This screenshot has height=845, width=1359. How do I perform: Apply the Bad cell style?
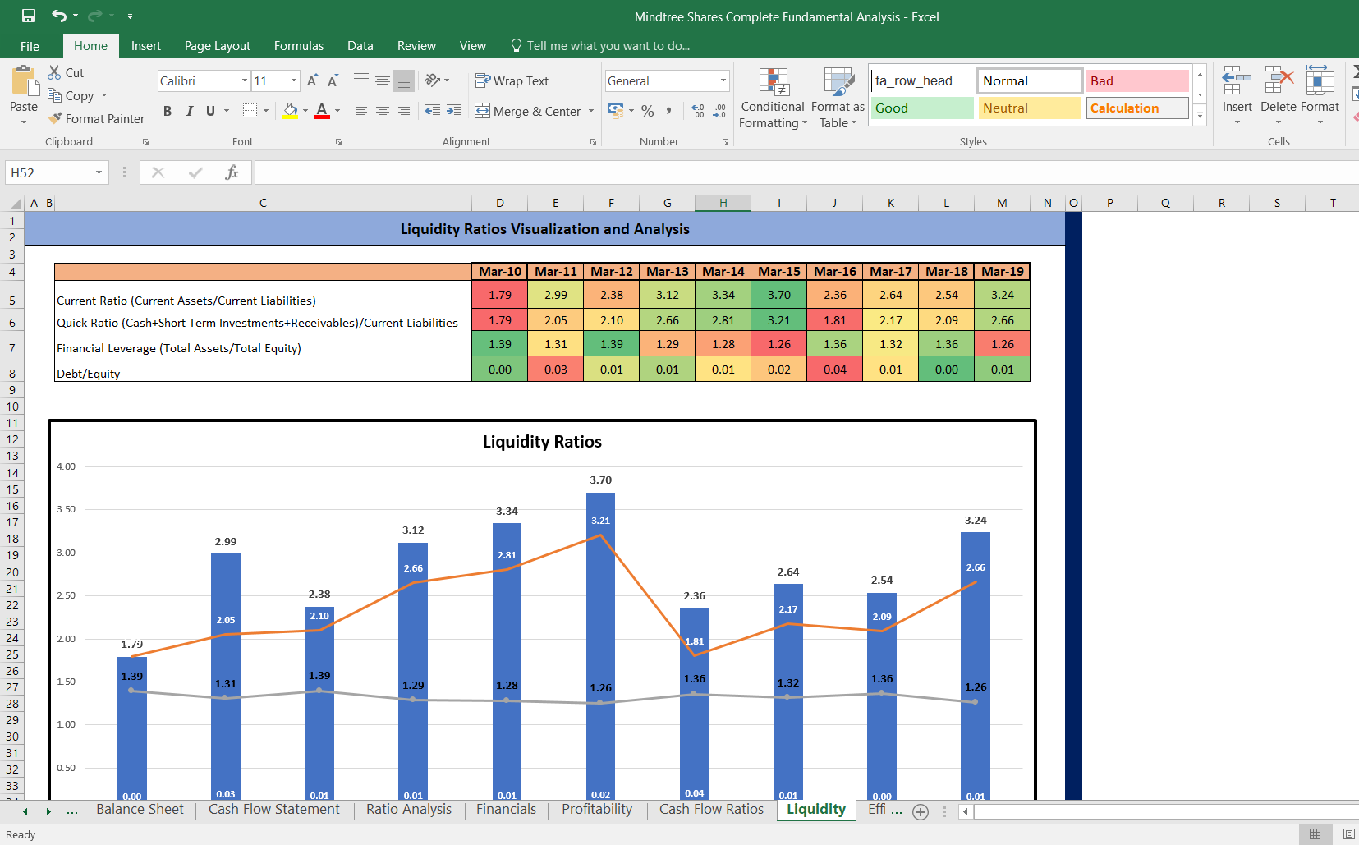(1137, 80)
